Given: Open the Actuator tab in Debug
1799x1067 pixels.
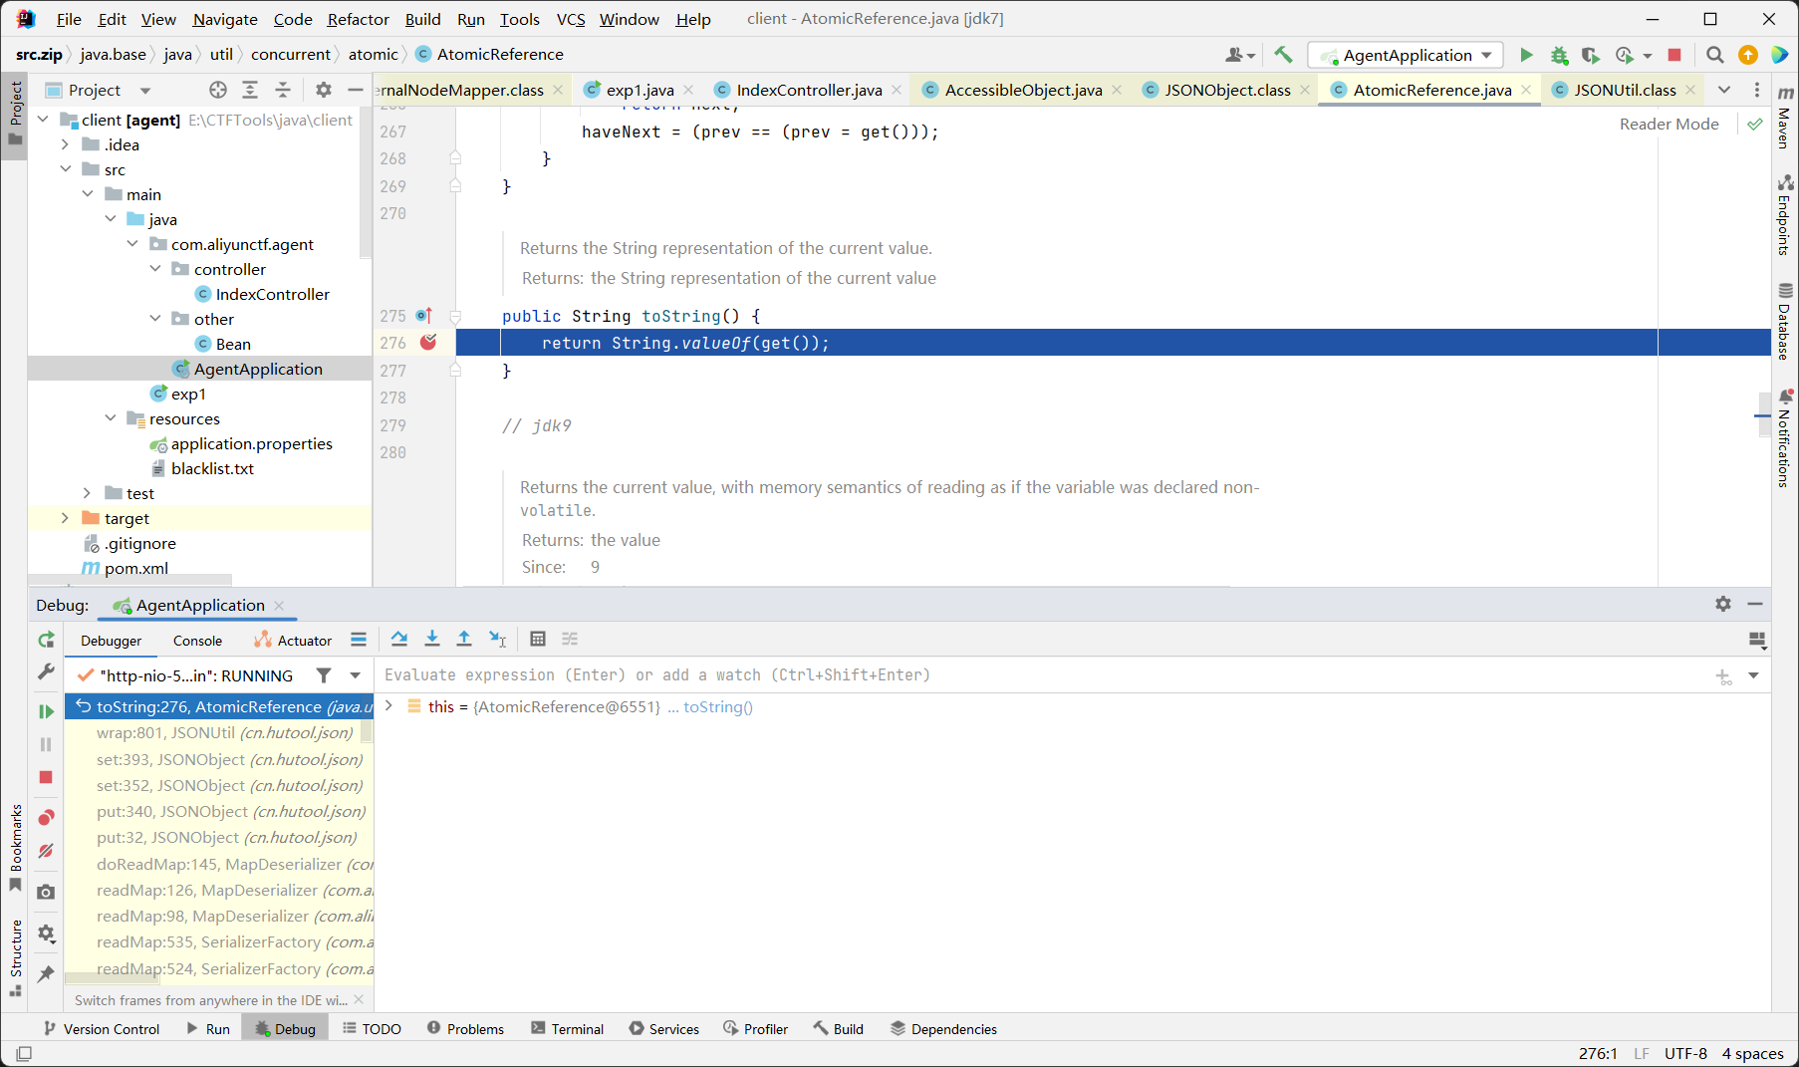Looking at the screenshot, I should (293, 641).
